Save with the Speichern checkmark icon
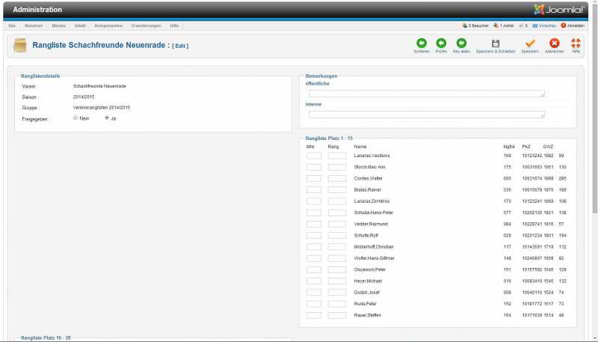 pyautogui.click(x=530, y=43)
